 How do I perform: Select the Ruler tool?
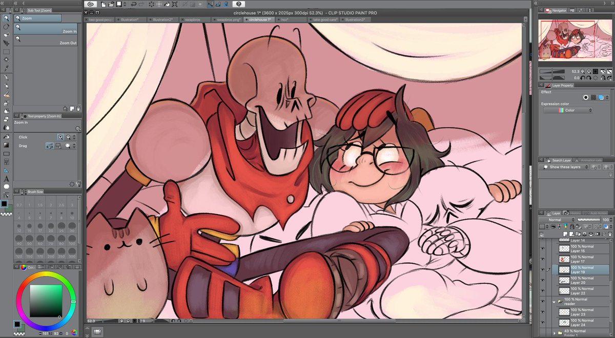[6, 170]
